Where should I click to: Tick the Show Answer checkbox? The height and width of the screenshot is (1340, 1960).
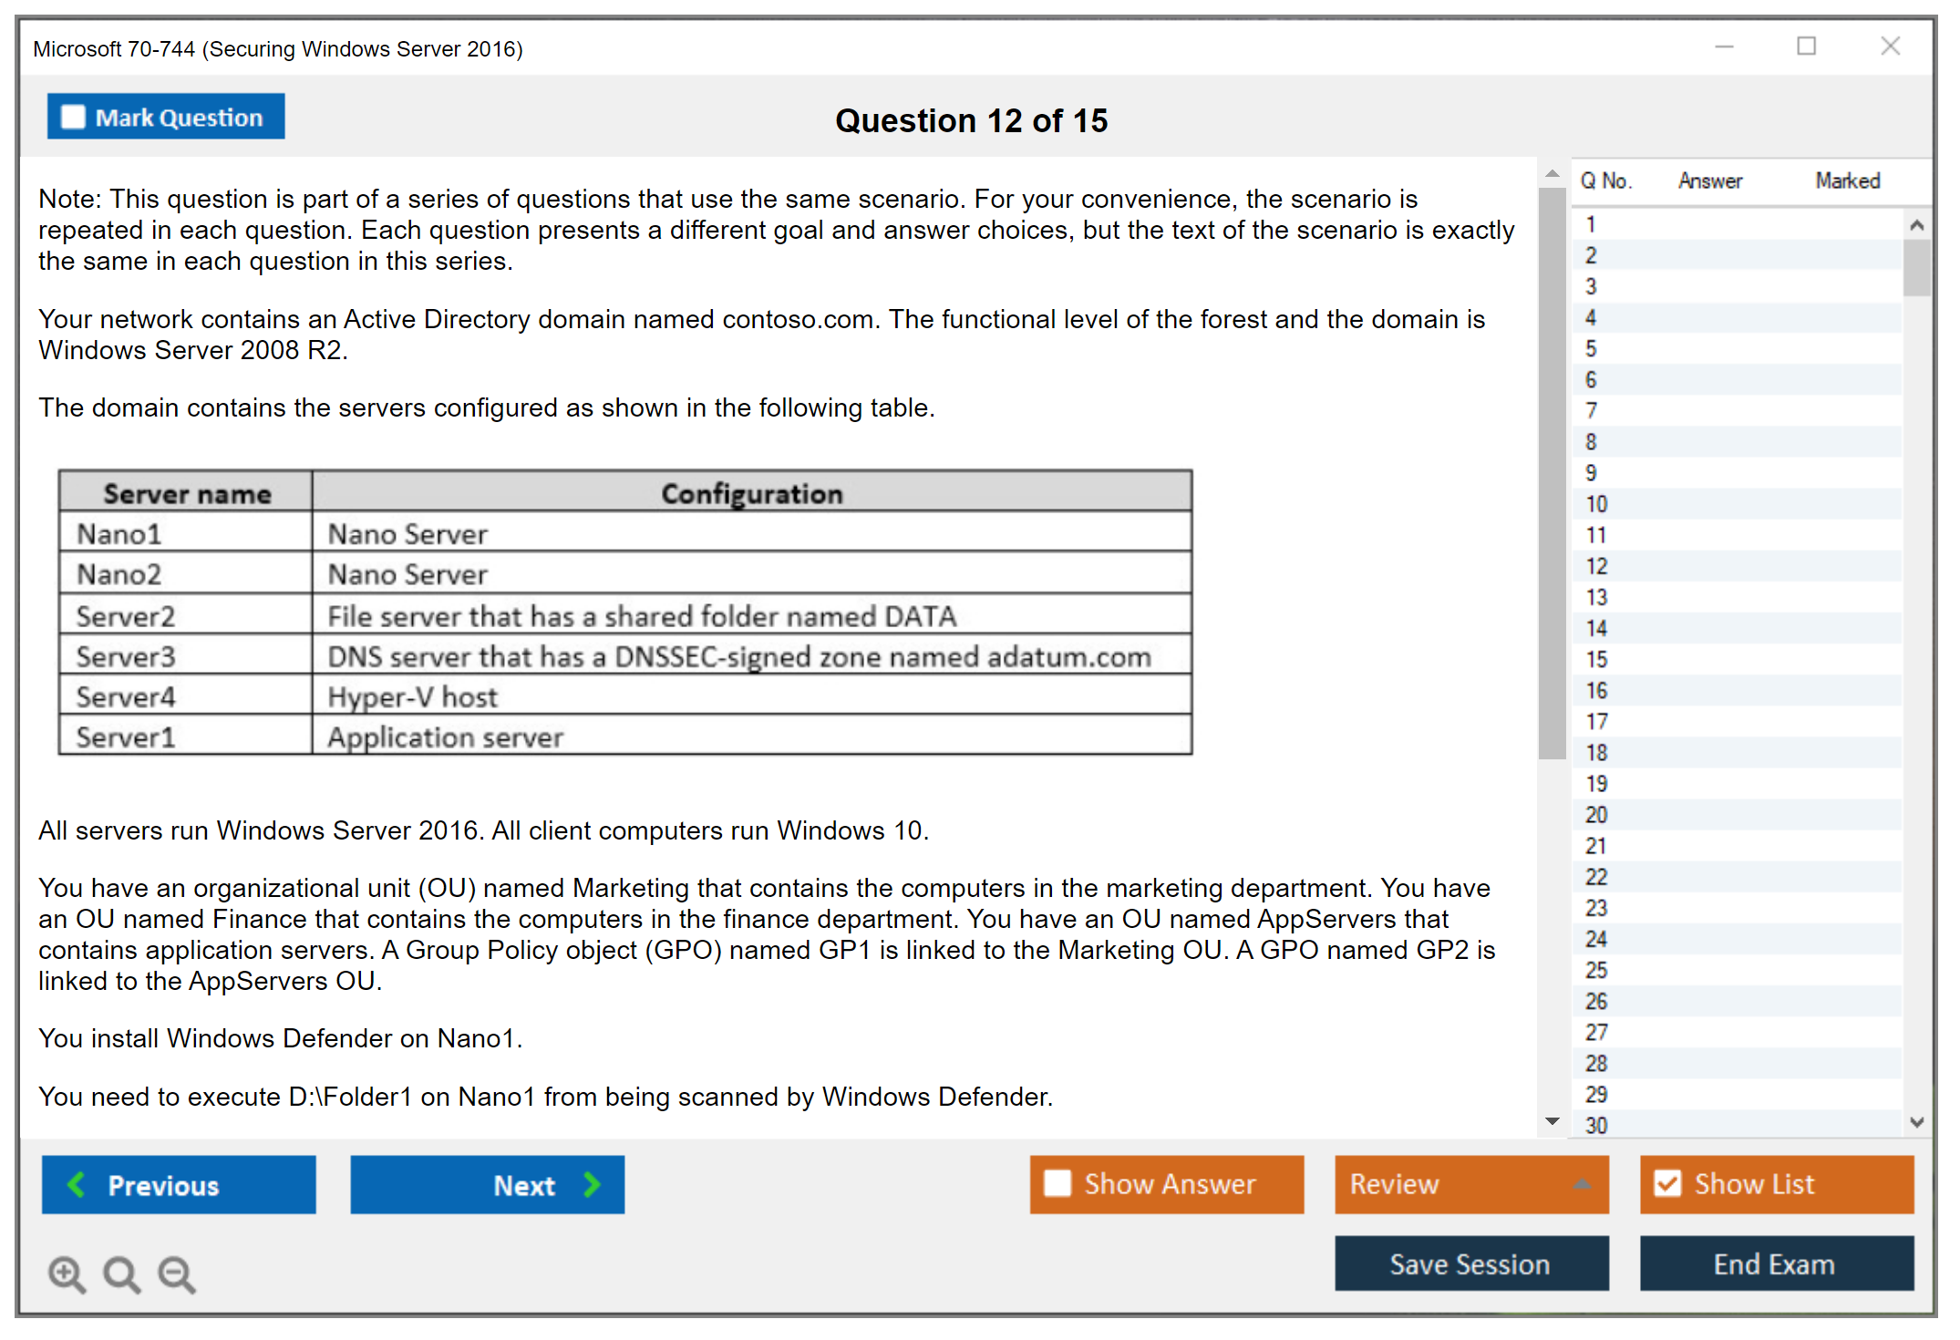tap(1057, 1183)
